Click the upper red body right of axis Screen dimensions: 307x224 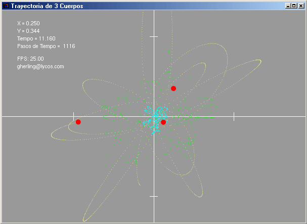[x=173, y=88]
